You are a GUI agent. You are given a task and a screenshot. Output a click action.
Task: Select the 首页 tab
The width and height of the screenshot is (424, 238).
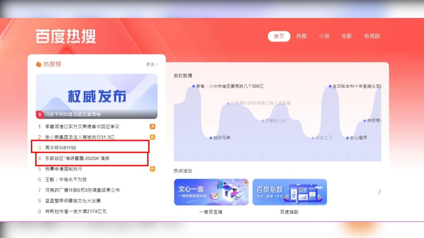[x=279, y=36]
